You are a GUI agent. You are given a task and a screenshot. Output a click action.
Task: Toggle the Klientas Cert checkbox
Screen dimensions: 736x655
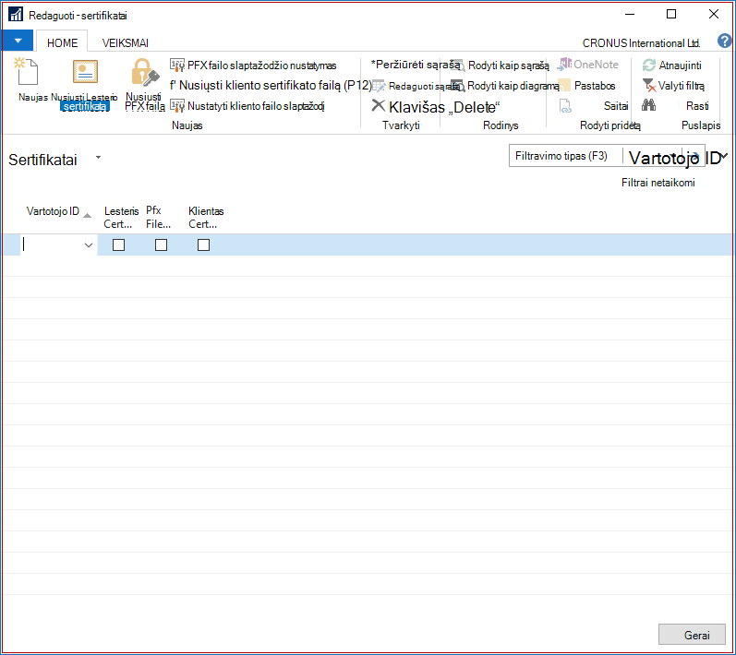tap(203, 244)
